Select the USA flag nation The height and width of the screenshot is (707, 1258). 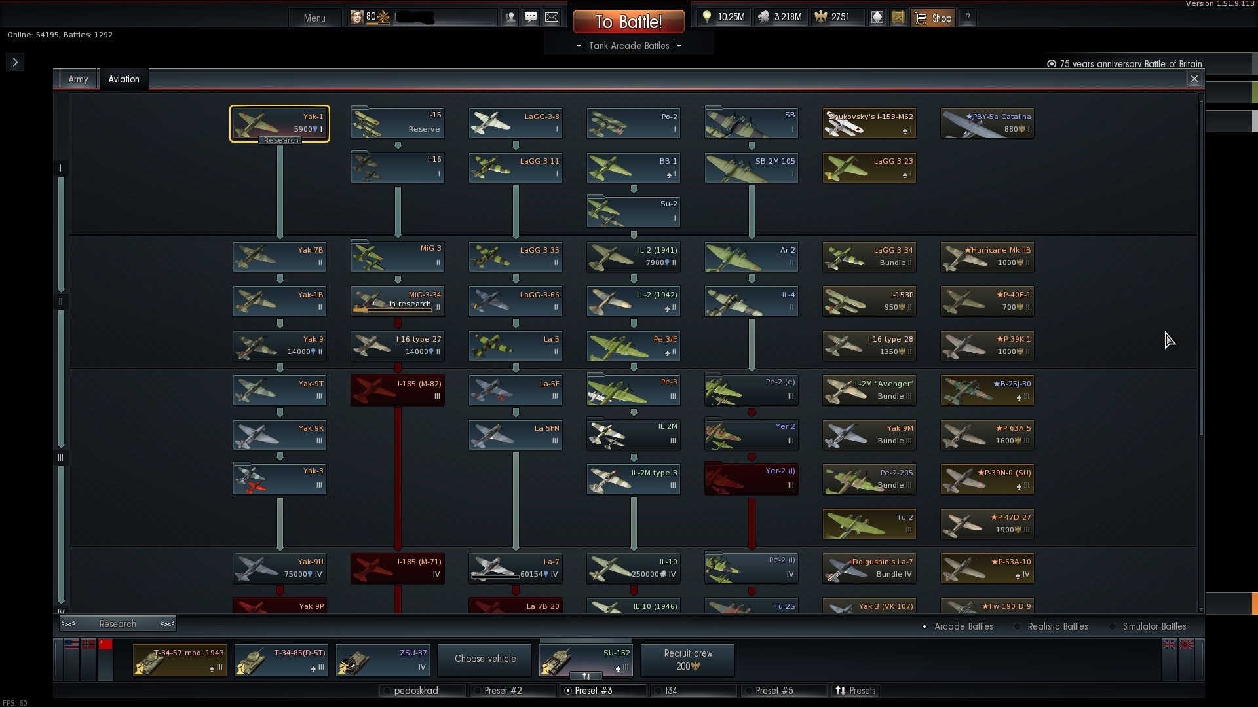[71, 645]
